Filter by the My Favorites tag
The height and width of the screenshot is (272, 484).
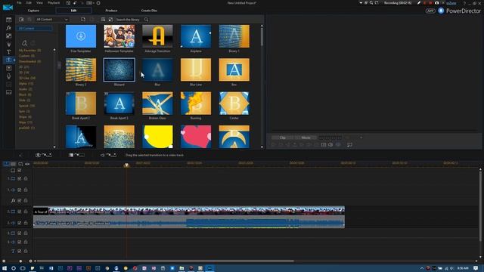(29, 51)
